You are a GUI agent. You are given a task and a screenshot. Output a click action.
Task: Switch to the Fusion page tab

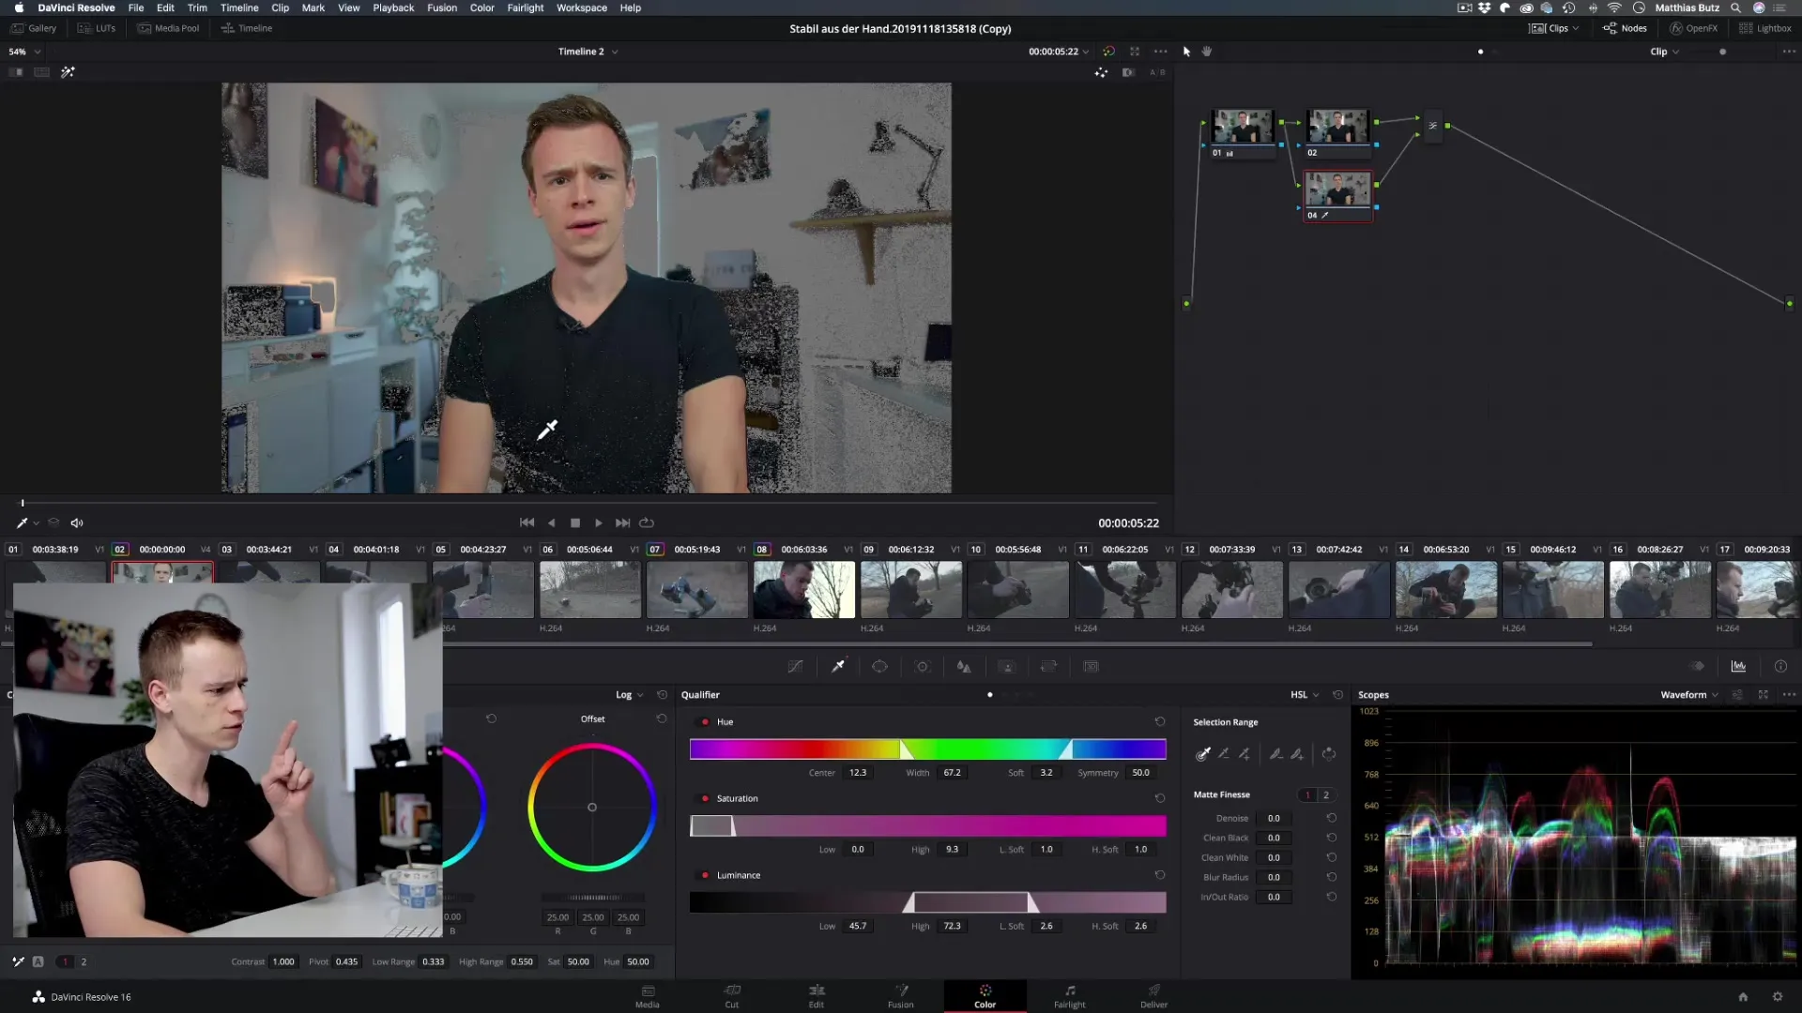(901, 996)
